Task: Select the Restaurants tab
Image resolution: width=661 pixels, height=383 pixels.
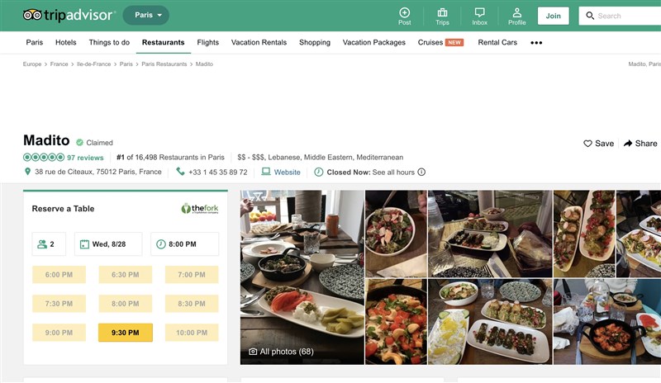Action: coord(163,43)
